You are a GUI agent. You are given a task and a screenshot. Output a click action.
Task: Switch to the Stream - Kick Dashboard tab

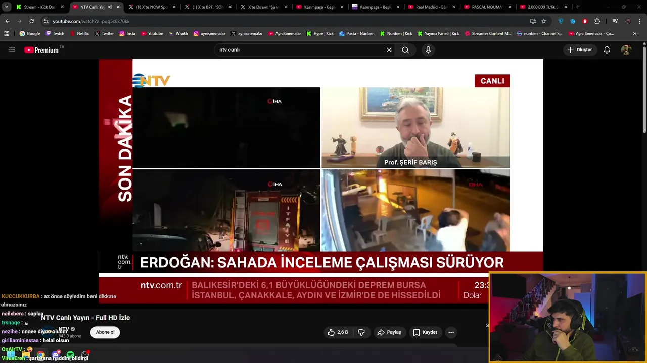point(39,7)
